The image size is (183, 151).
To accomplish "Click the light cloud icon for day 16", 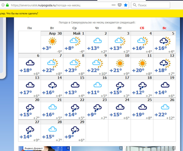I will pyautogui.click(x=98, y=85).
